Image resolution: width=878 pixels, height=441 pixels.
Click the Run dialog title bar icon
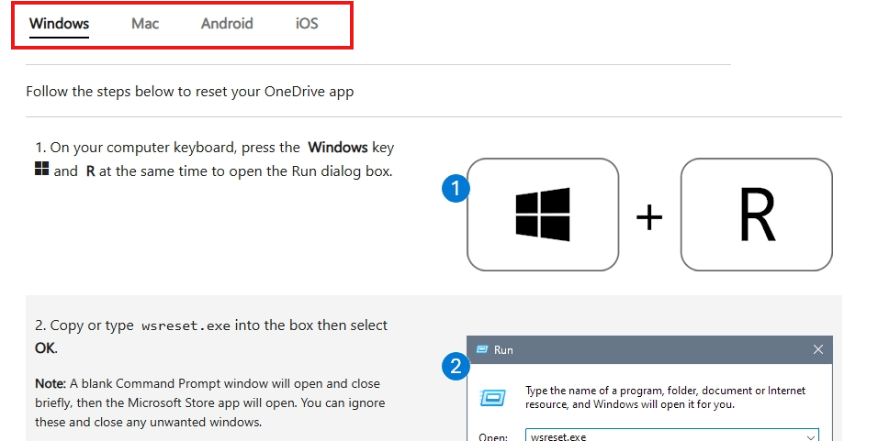(x=481, y=349)
